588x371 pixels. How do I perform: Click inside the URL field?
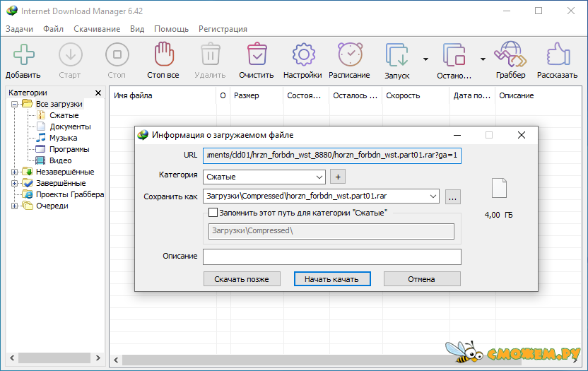point(332,155)
